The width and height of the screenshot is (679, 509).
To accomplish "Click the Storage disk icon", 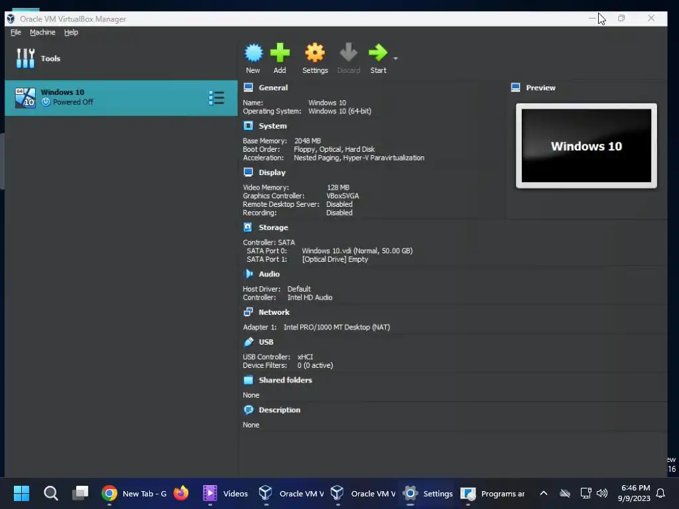I will [248, 227].
